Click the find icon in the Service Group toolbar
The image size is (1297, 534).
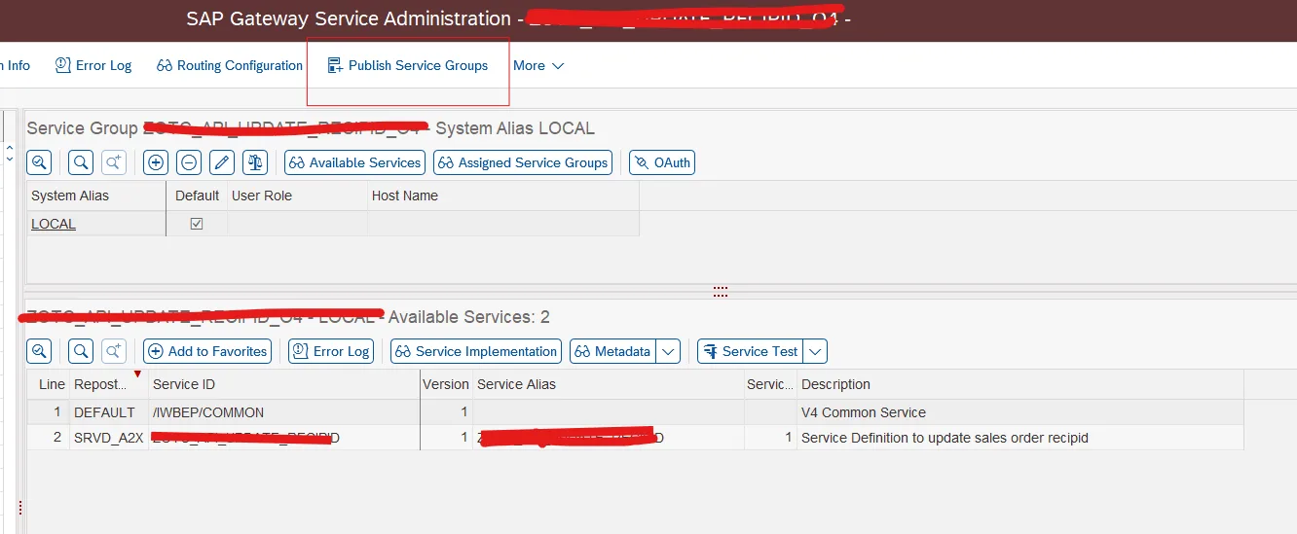click(x=81, y=162)
